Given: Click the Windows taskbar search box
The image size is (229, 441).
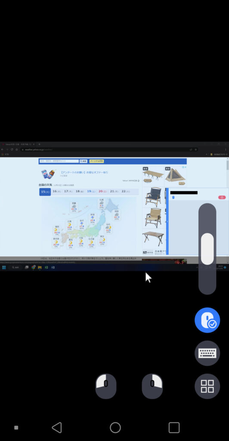Looking at the screenshot, I should pyautogui.click(x=16, y=267).
